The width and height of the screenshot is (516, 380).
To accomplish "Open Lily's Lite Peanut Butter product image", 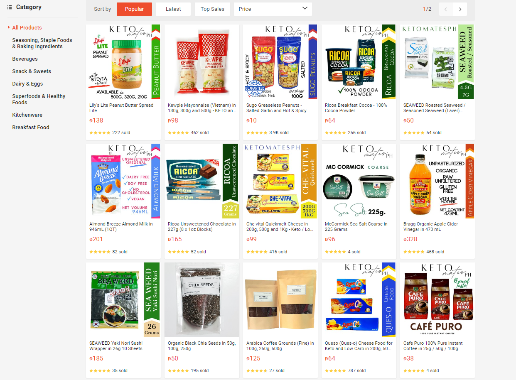I will [123, 62].
